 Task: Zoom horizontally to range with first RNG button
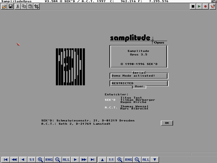[49, 159]
